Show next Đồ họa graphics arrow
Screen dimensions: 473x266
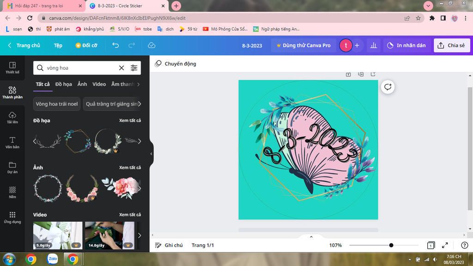[139, 141]
